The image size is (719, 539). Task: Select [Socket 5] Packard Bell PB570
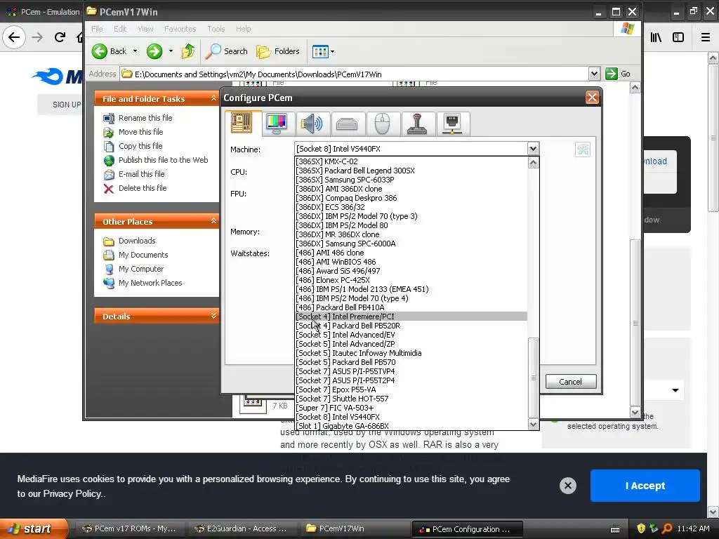click(x=411, y=362)
